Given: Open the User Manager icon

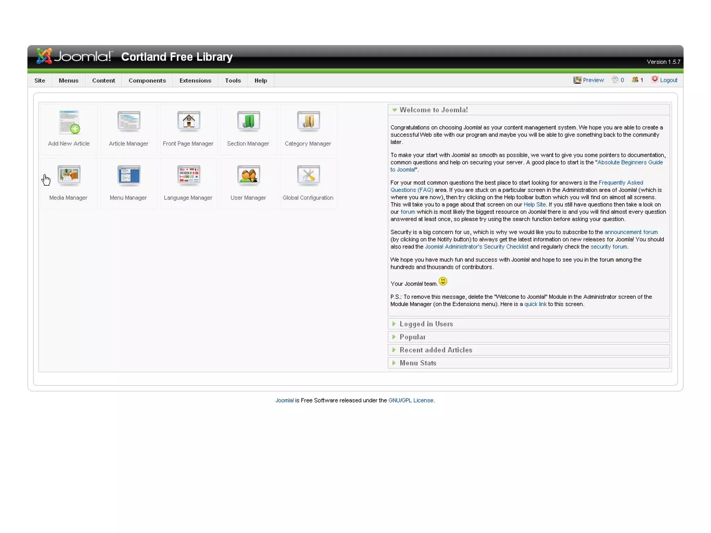Looking at the screenshot, I should point(248,175).
